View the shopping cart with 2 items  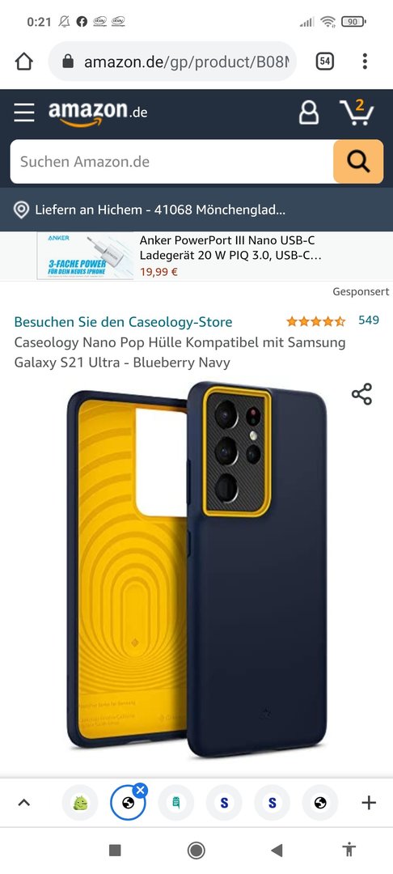pyautogui.click(x=357, y=112)
